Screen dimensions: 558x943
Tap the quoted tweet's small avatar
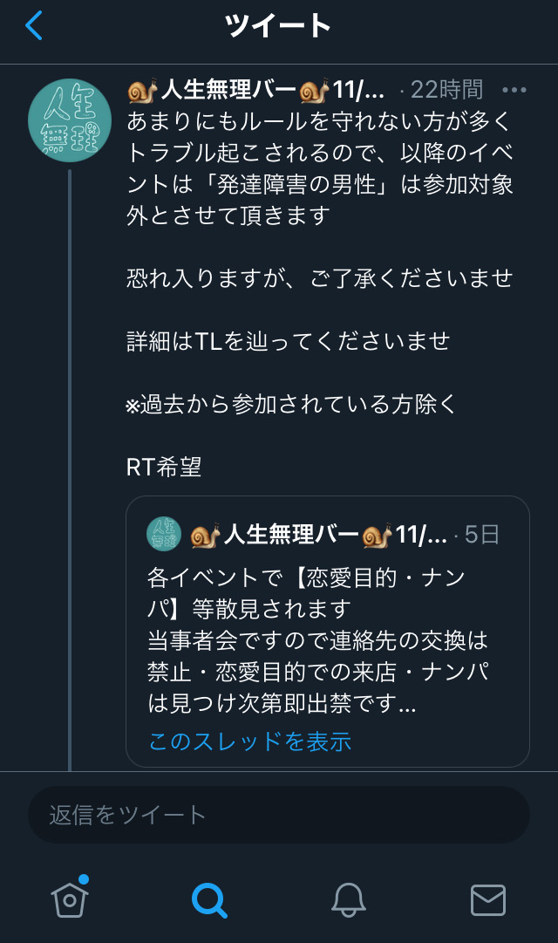coord(163,534)
